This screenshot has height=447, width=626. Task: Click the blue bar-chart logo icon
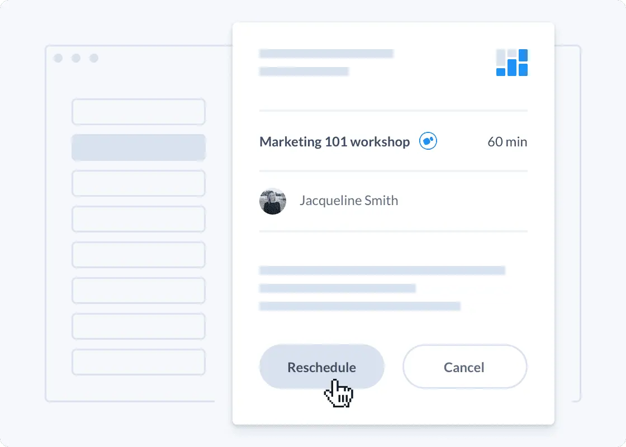(512, 63)
